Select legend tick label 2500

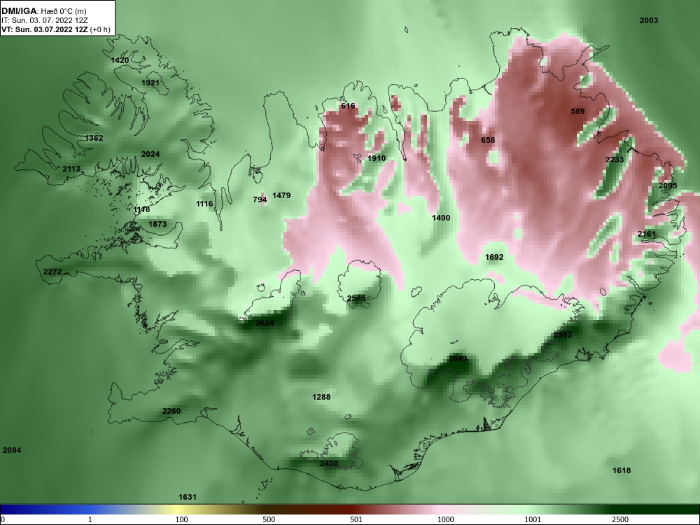[x=620, y=519]
